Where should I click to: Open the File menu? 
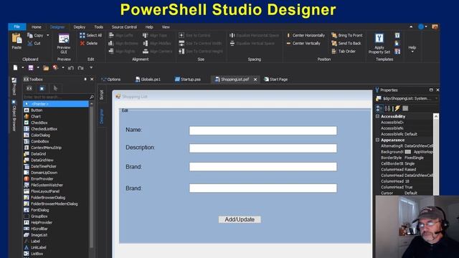[17, 27]
